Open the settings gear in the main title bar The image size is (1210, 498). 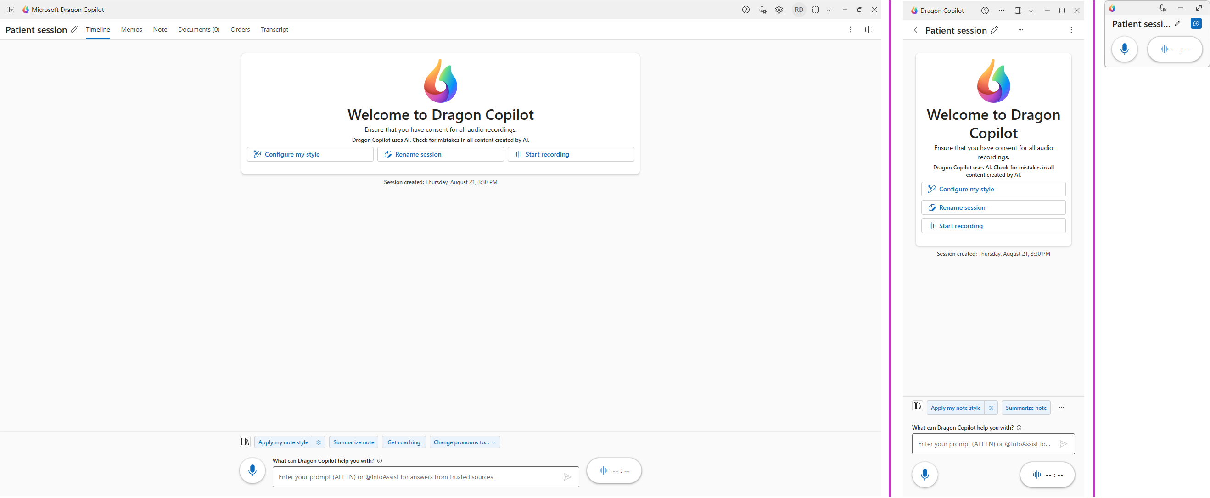coord(779,10)
